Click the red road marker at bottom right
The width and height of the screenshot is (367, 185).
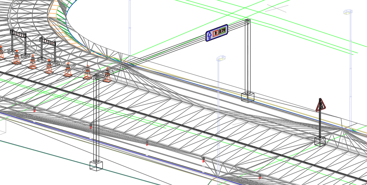click(x=260, y=177)
